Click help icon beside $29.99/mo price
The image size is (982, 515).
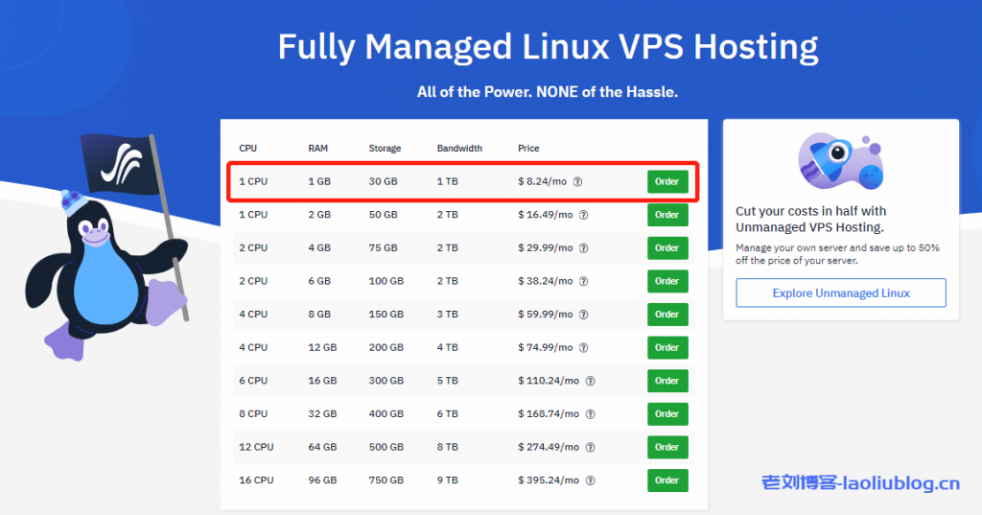pyautogui.click(x=584, y=248)
